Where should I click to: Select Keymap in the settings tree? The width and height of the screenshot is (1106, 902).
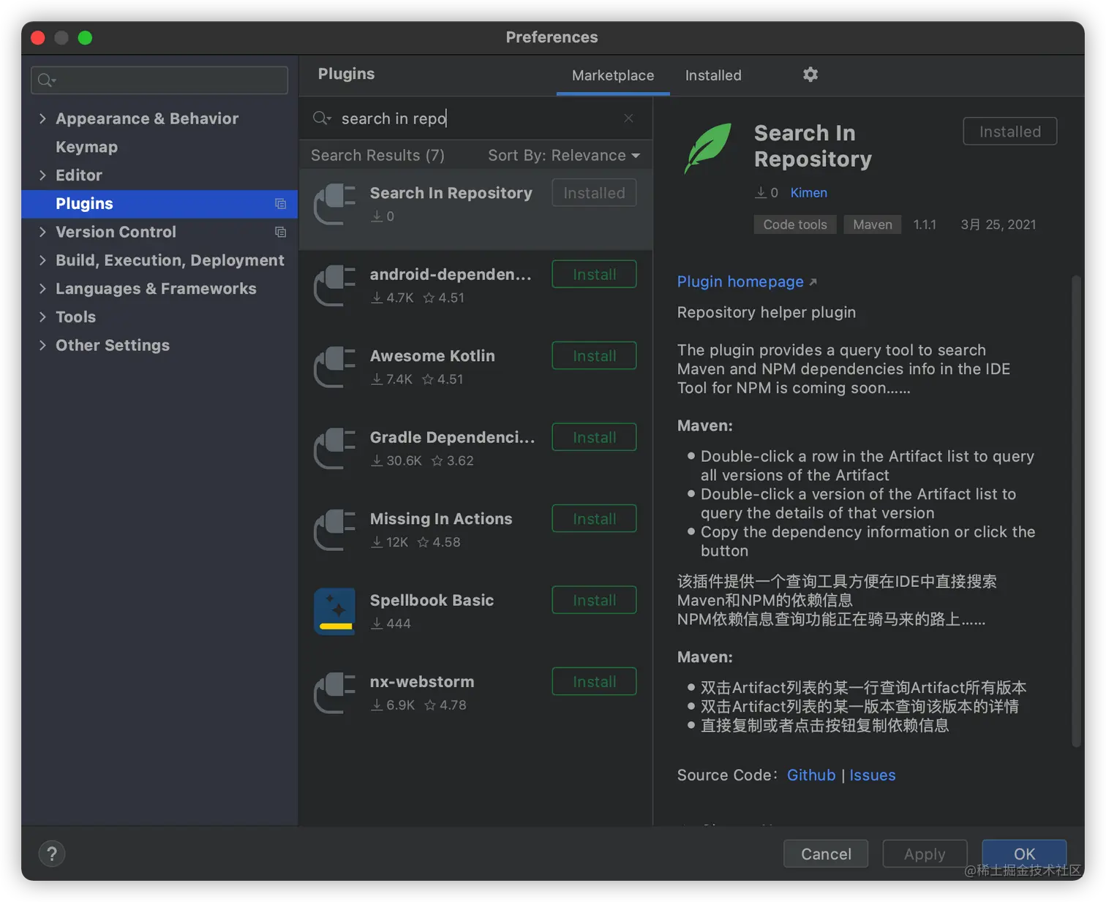coord(86,147)
